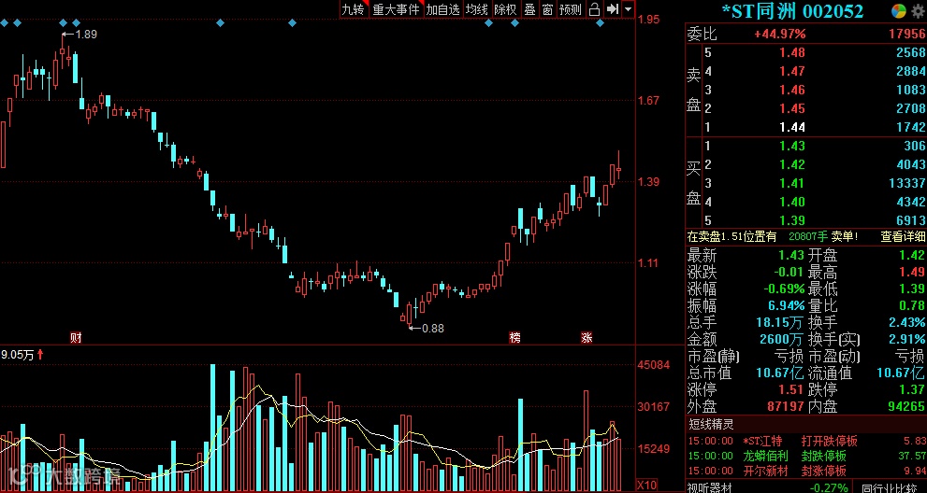The width and height of the screenshot is (927, 493).
Task: Click the 预测 forecast button
Action: [x=572, y=9]
